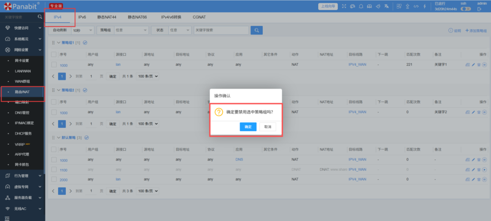Switch to the 静态NAT44 tab

107,17
